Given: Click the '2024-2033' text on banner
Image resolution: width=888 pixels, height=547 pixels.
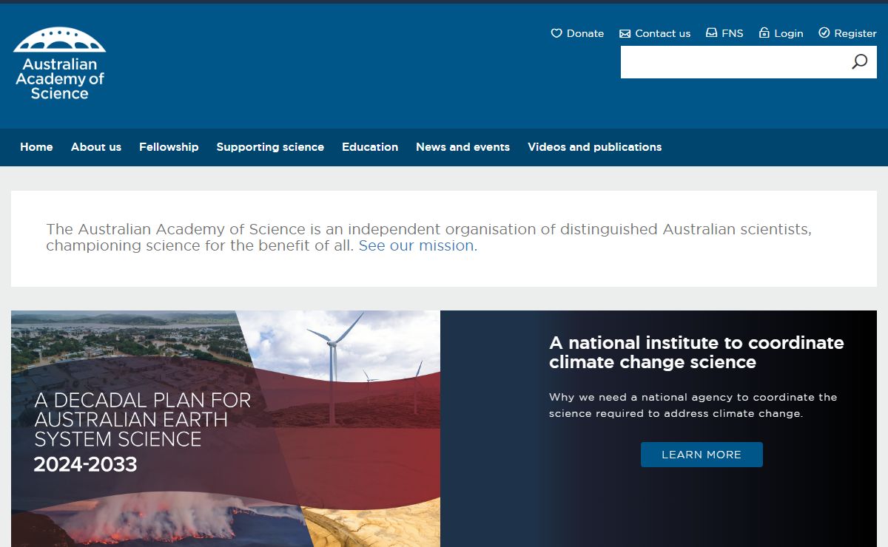Looking at the screenshot, I should pyautogui.click(x=85, y=465).
